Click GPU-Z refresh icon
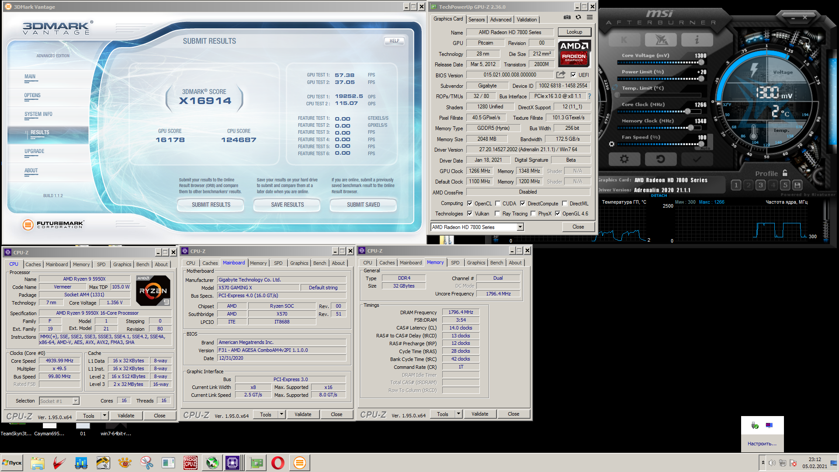The height and width of the screenshot is (472, 839). (579, 17)
